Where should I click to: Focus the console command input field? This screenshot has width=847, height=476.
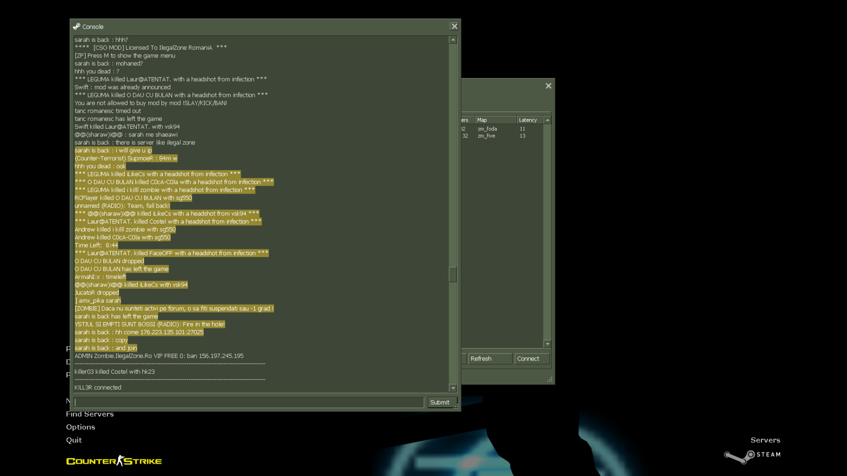coord(249,402)
